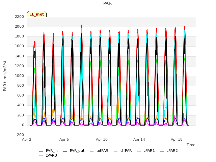This screenshot has width=216, height=162.
Task: Select the PAR_in legend label
Action: click(52, 151)
